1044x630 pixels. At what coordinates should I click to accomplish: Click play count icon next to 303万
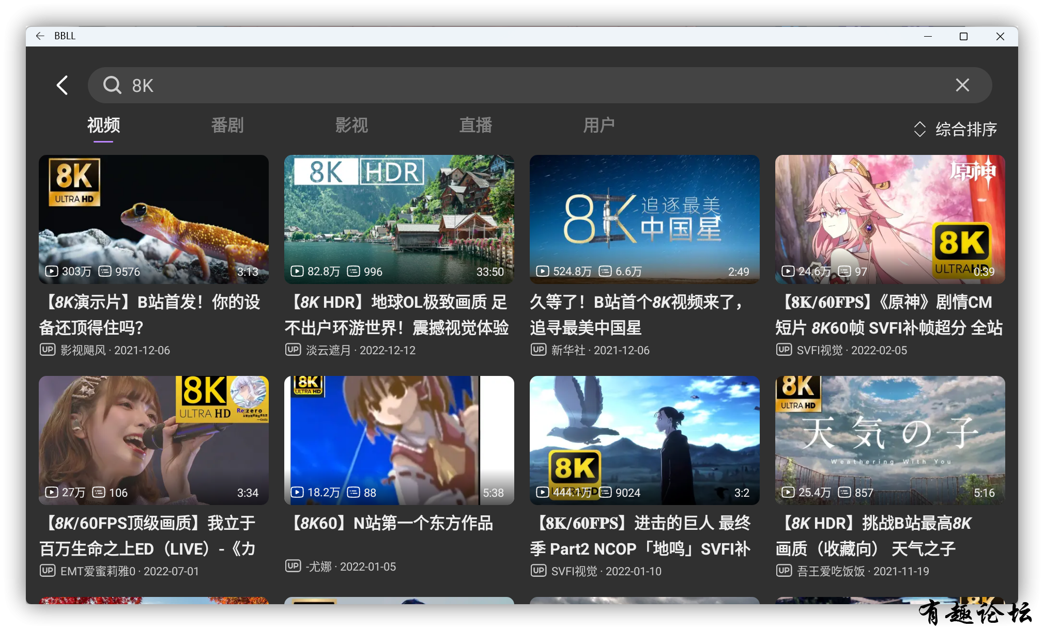point(51,271)
